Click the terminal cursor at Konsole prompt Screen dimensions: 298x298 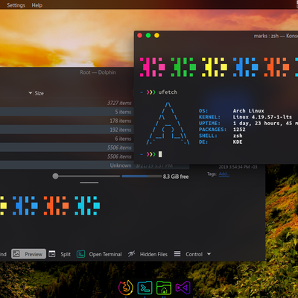click(x=160, y=154)
